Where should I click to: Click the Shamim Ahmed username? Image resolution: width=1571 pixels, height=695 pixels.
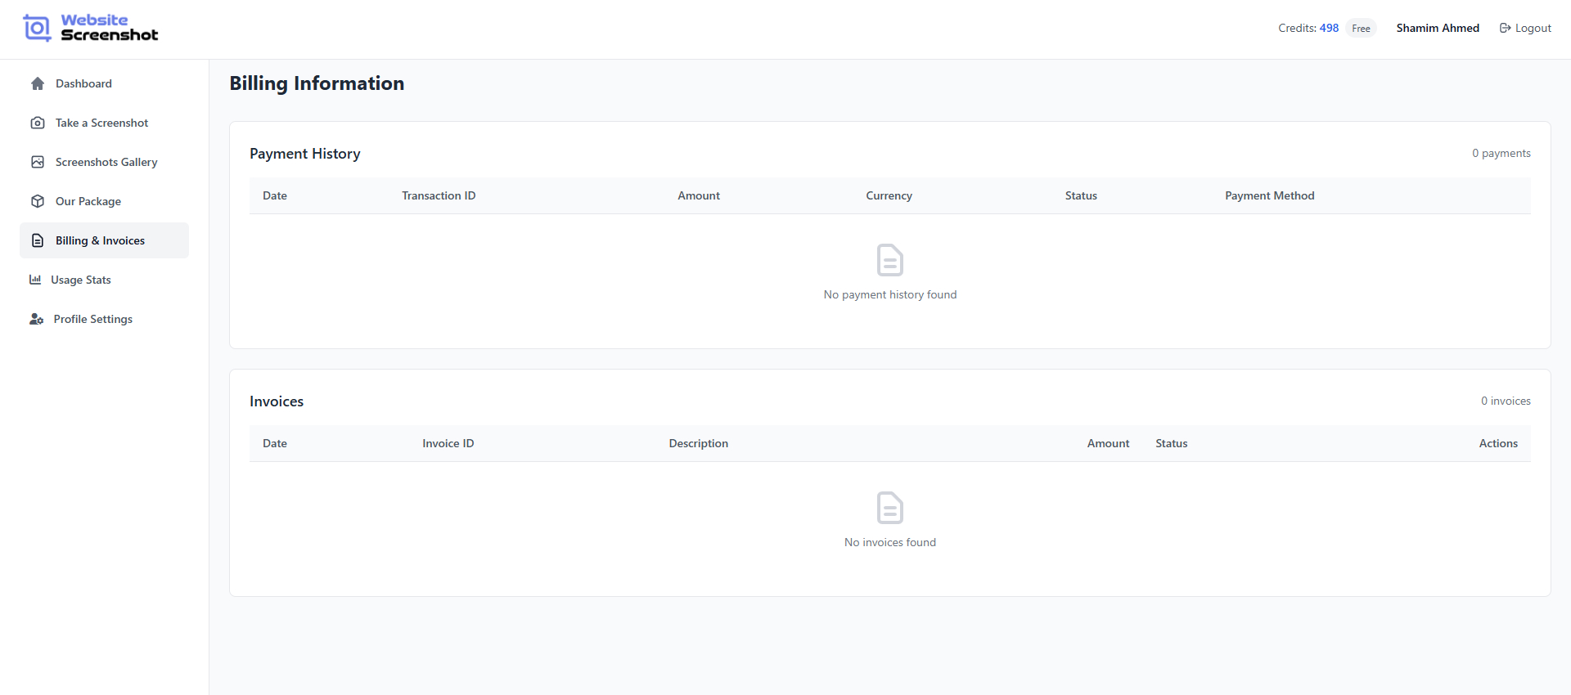pyautogui.click(x=1438, y=28)
